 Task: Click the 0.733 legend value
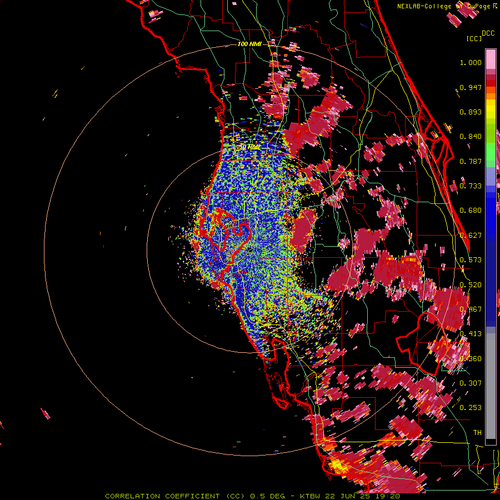coord(471,186)
